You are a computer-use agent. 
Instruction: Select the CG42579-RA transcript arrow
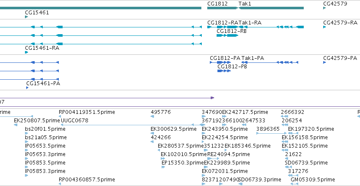(x=324, y=27)
